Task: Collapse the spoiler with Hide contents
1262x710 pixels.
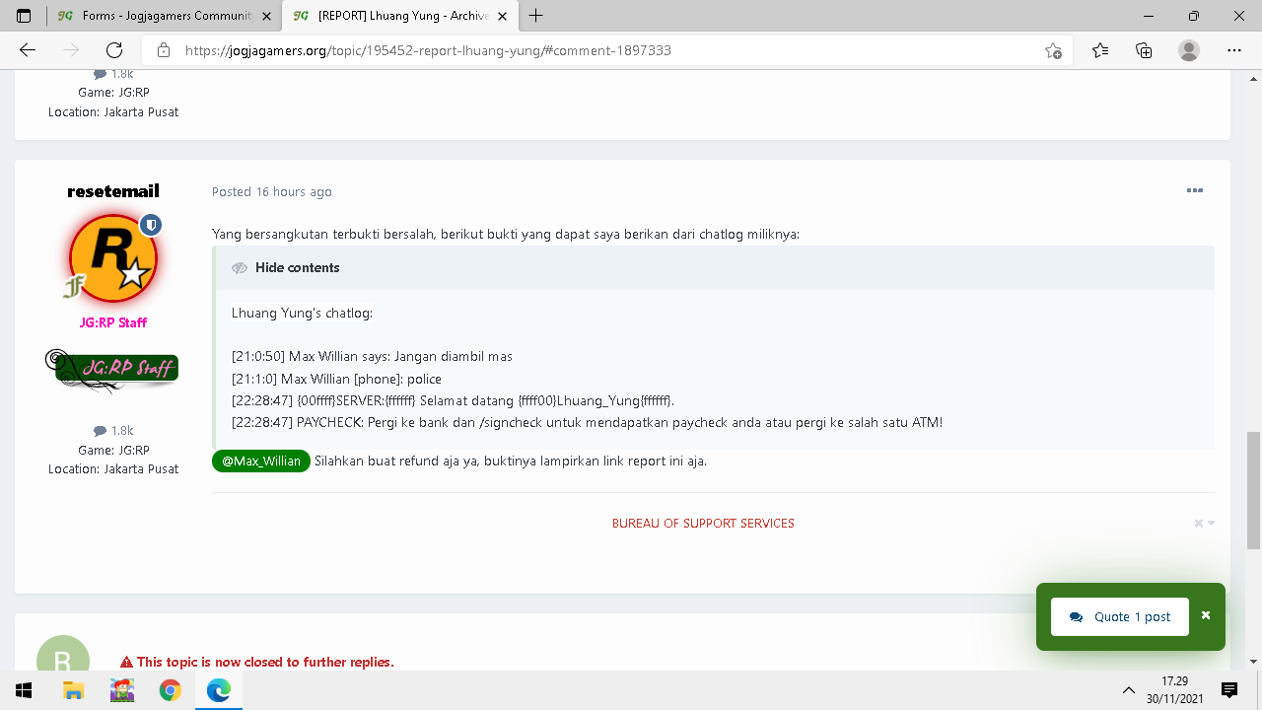Action: tap(297, 268)
